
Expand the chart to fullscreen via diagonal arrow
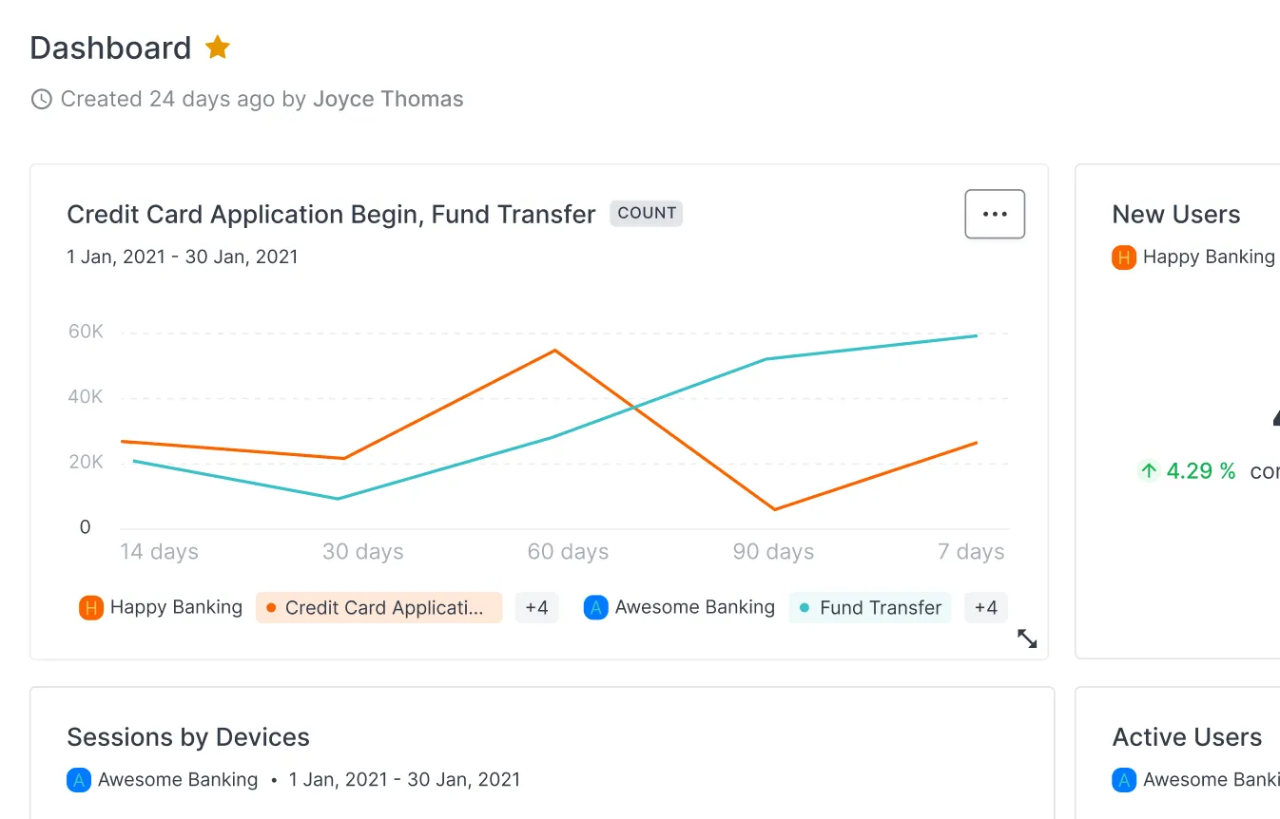coord(1028,638)
